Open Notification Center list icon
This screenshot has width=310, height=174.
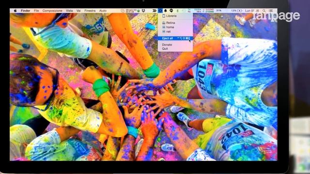pyautogui.click(x=271, y=11)
